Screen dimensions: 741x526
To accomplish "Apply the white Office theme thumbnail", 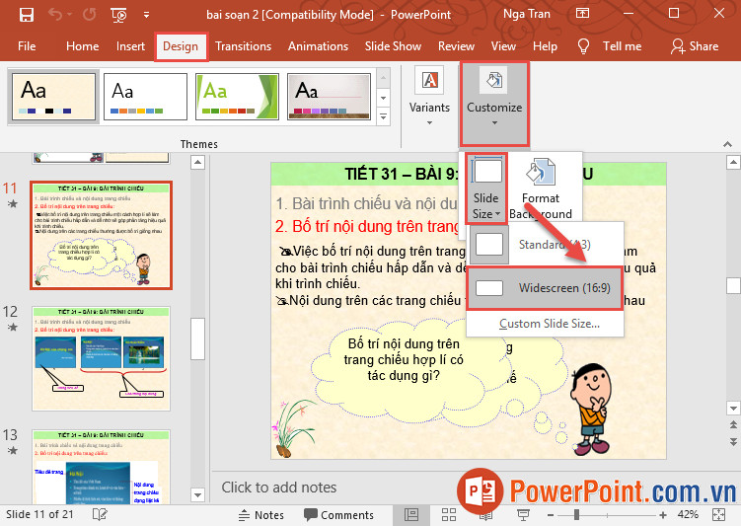I will tap(145, 97).
